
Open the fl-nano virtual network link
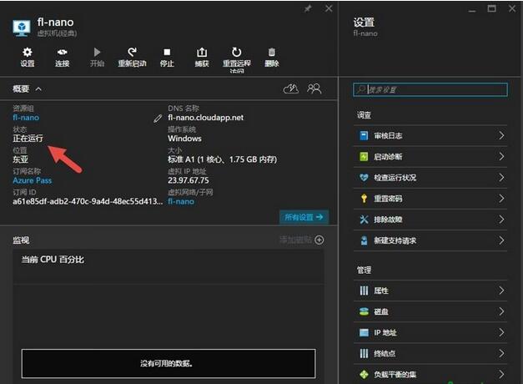pyautogui.click(x=181, y=201)
